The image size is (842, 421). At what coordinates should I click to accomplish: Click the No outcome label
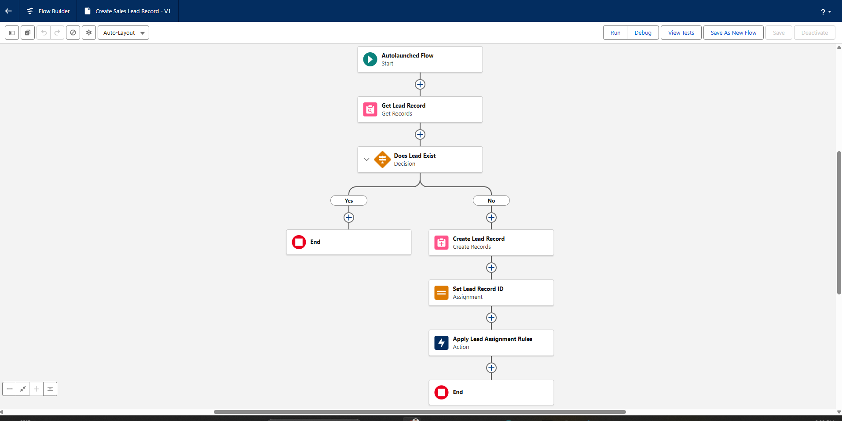pyautogui.click(x=491, y=200)
